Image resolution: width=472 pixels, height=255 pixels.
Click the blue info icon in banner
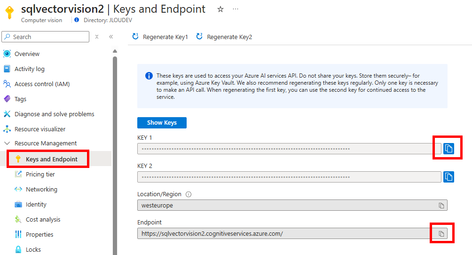(149, 76)
